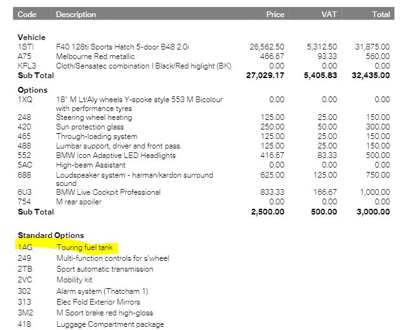Click options subtotal total 3,000.00
Image resolution: width=412 pixels, height=330 pixels.
pos(373,212)
